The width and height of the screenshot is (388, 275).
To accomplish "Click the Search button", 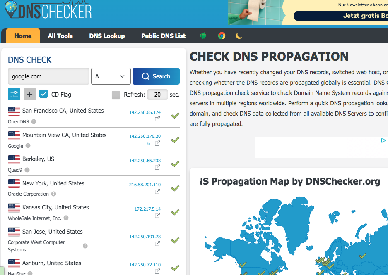I will [x=156, y=76].
